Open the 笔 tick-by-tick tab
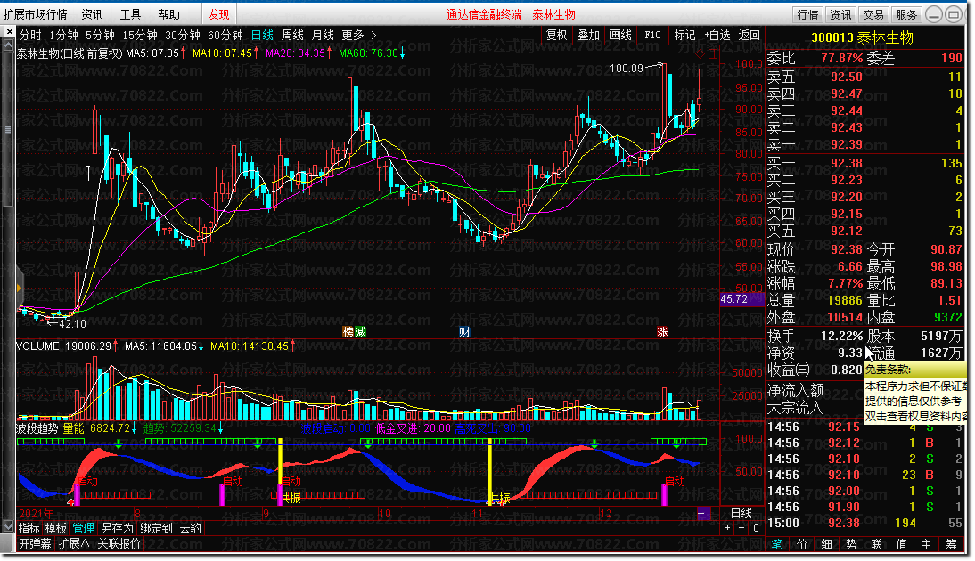Image resolution: width=975 pixels, height=561 pixels. (776, 544)
